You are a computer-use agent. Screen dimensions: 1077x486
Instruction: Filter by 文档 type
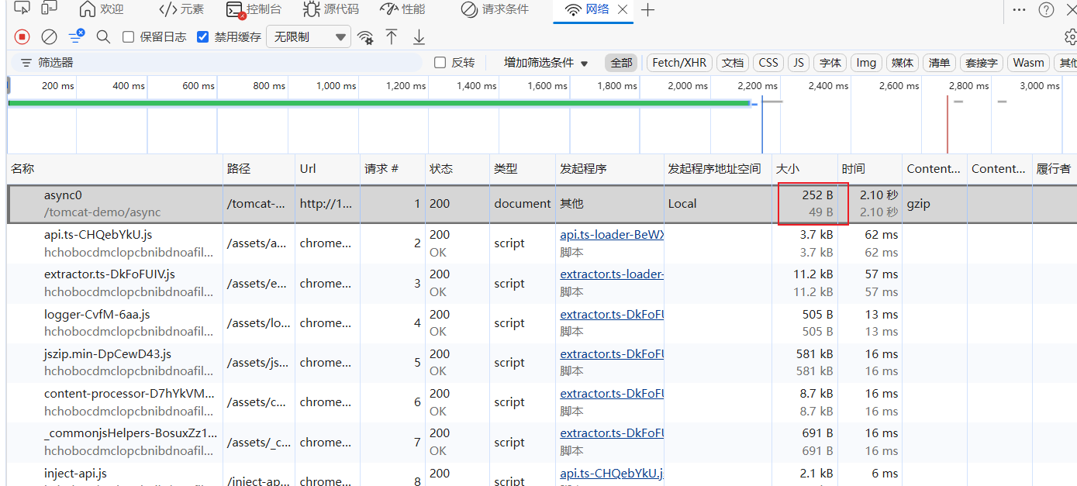(x=733, y=63)
